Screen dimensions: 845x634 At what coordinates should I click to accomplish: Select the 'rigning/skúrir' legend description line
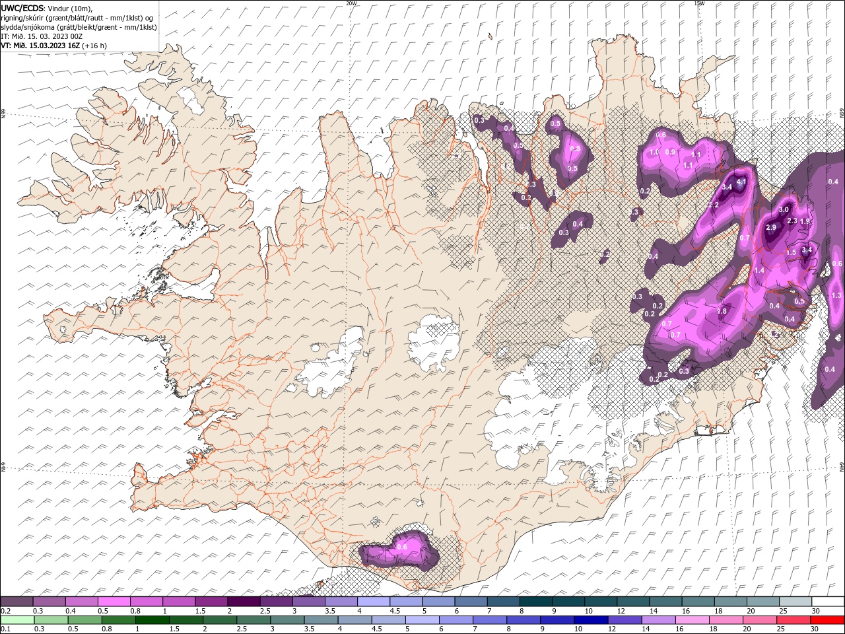pos(78,18)
